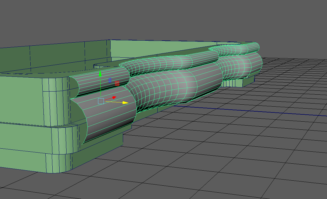Click the small blue plane handle of the manipulator

110,80
